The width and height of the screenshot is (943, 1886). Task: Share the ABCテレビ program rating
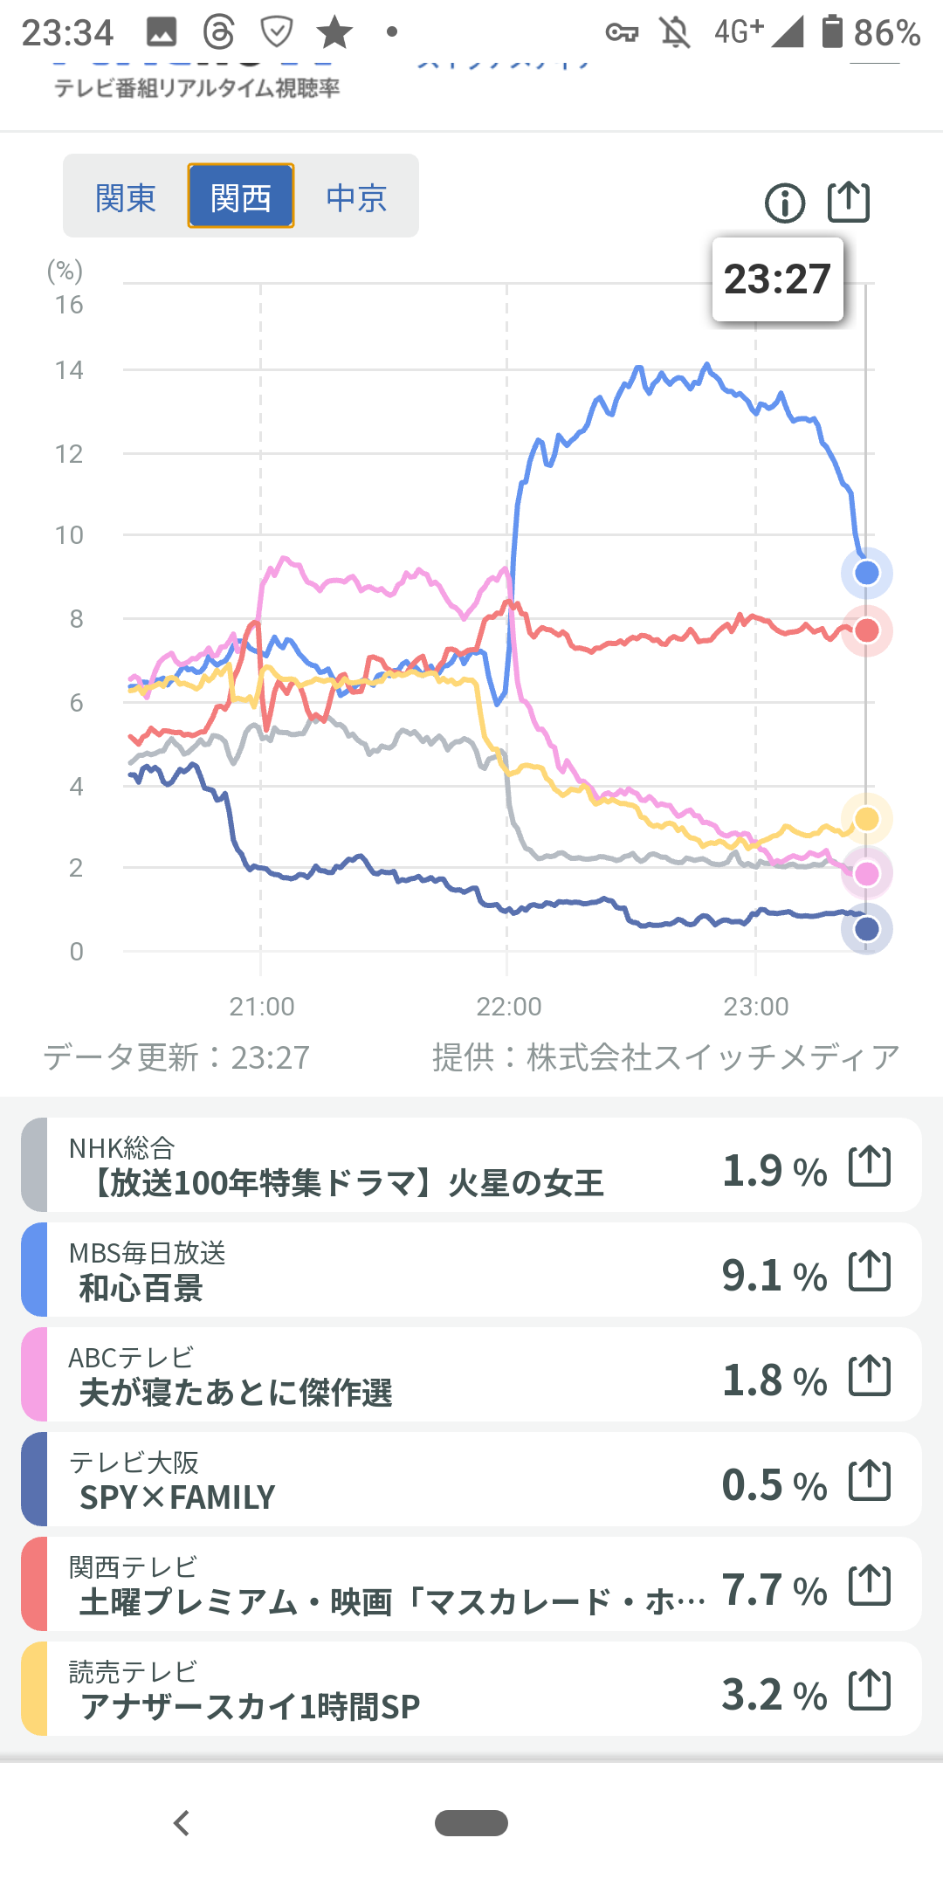click(x=870, y=1376)
